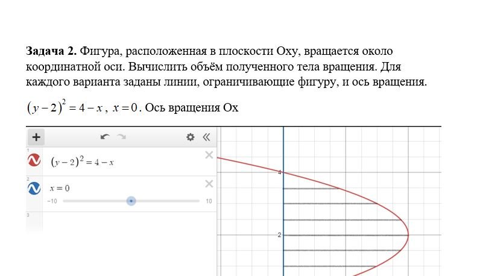Click the y-axis label 4 on graph
Screen dimensions: 486x276
[279, 172]
